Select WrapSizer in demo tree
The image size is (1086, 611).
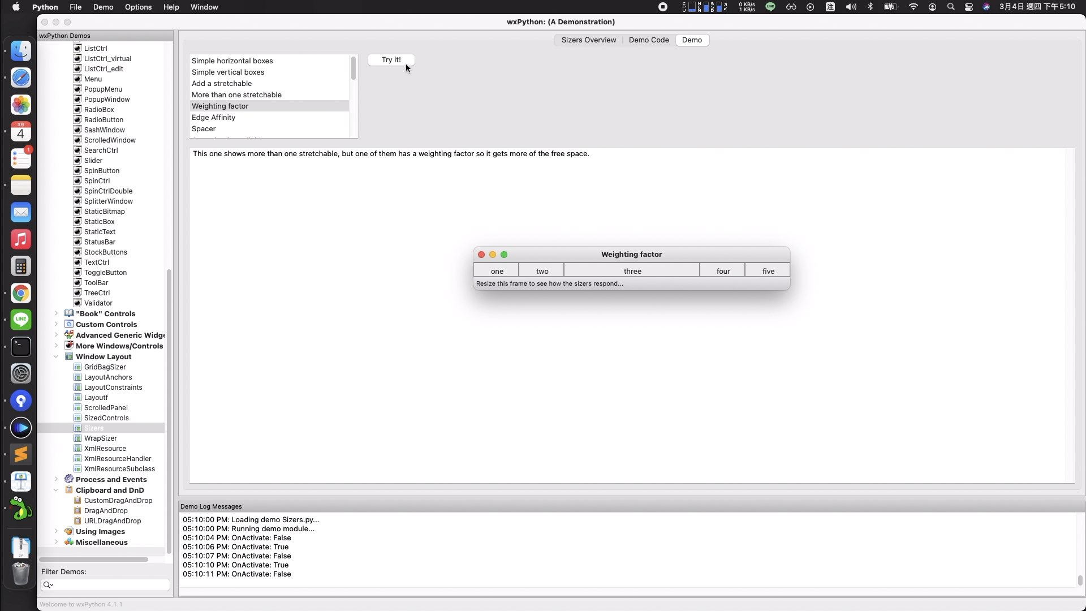[101, 438]
